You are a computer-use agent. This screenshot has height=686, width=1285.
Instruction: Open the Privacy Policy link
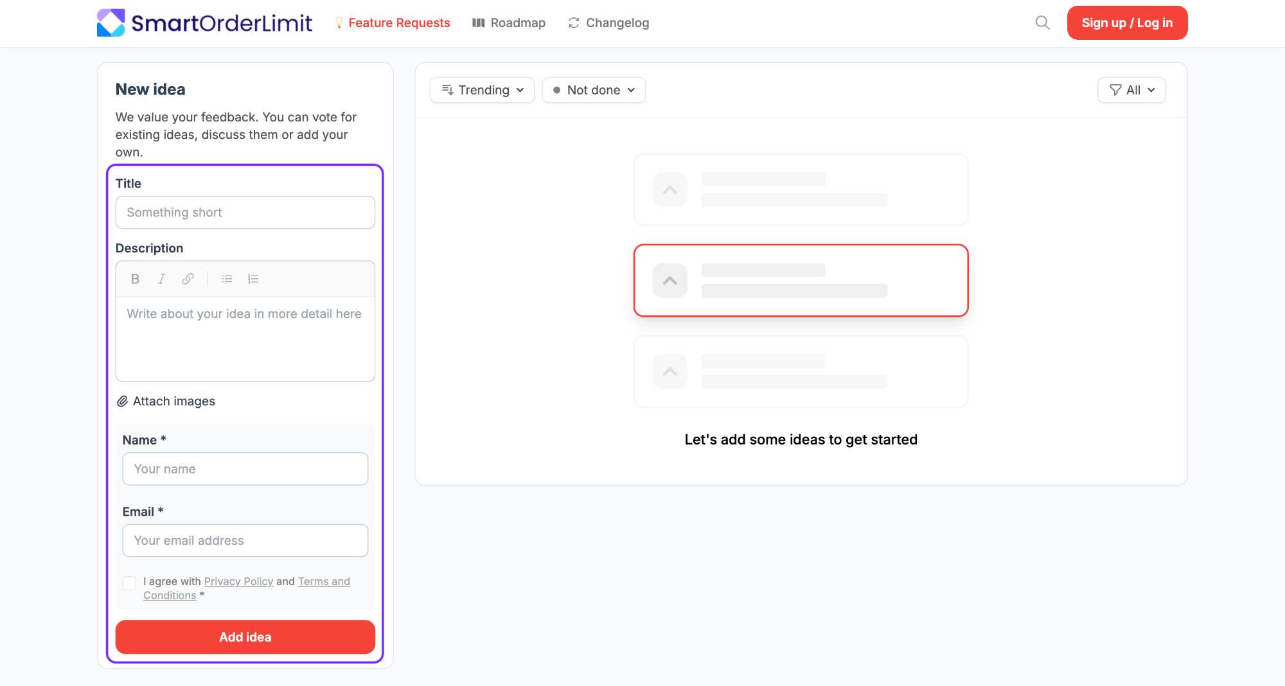(x=238, y=581)
